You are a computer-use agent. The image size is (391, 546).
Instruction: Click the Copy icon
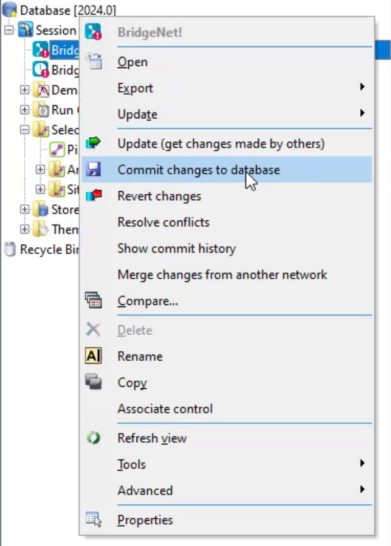coord(93,382)
